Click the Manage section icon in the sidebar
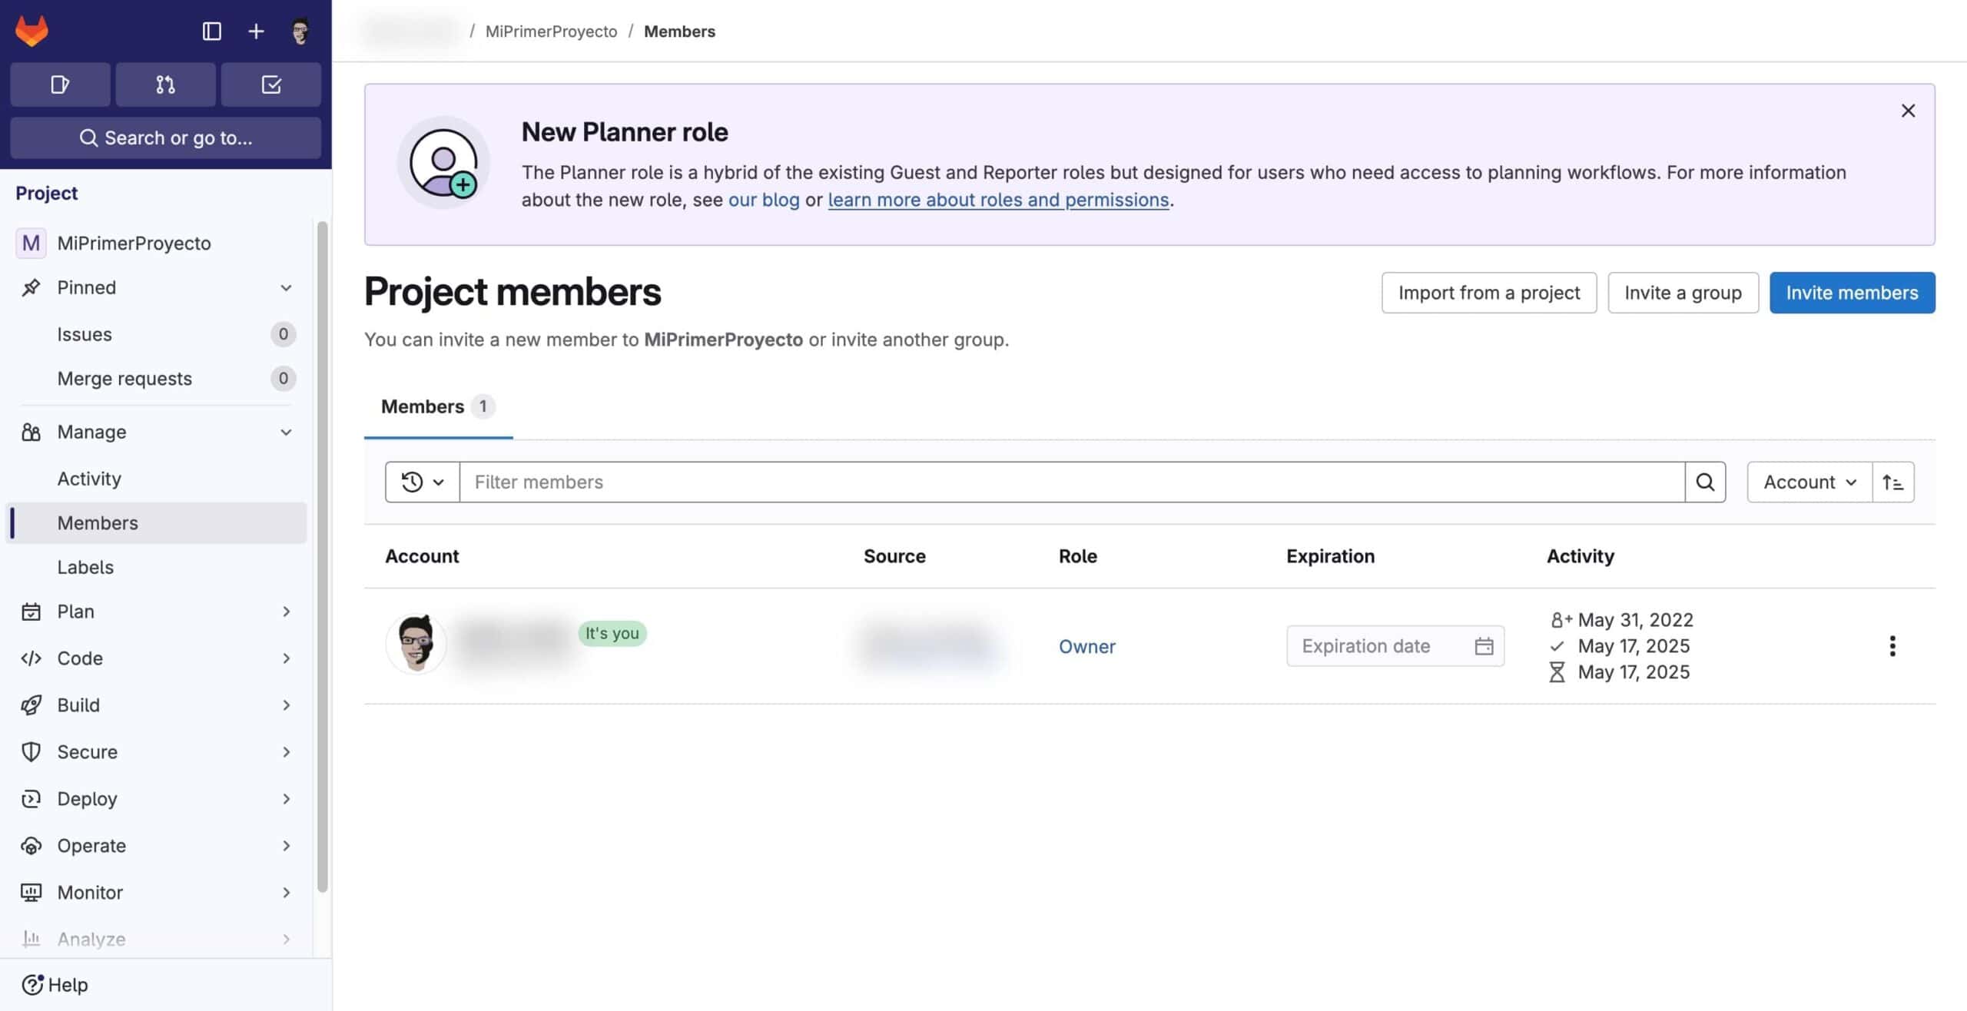 point(31,432)
